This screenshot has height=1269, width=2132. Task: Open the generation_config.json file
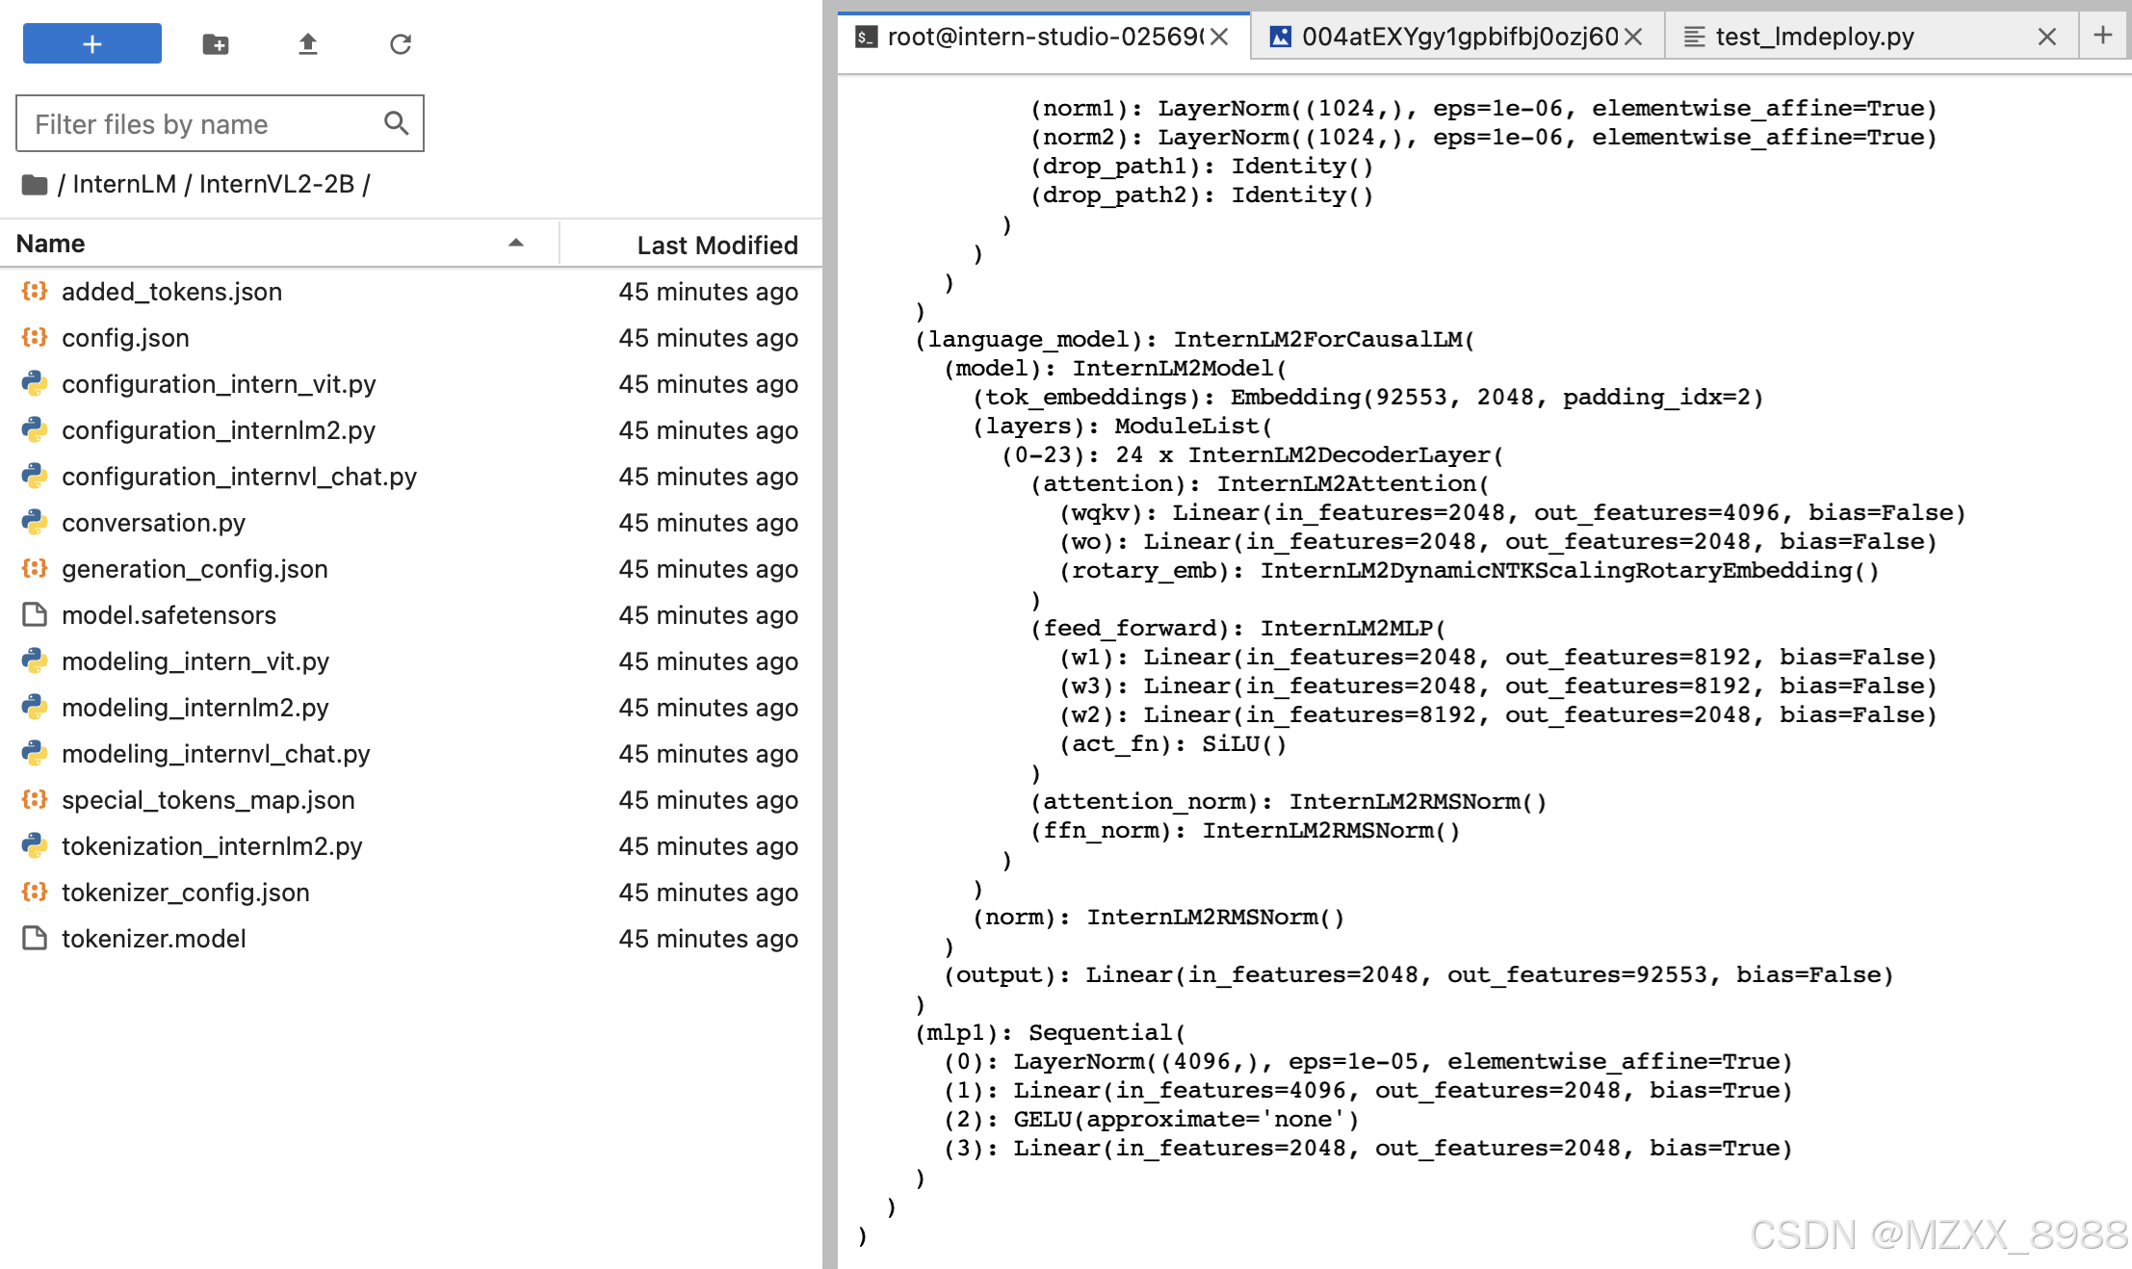point(195,569)
